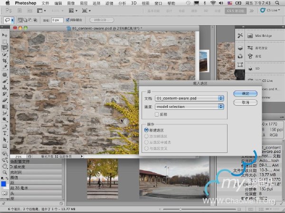Select the plaza building photo thumbnail
Screen dimensions: 285x213
(174, 179)
